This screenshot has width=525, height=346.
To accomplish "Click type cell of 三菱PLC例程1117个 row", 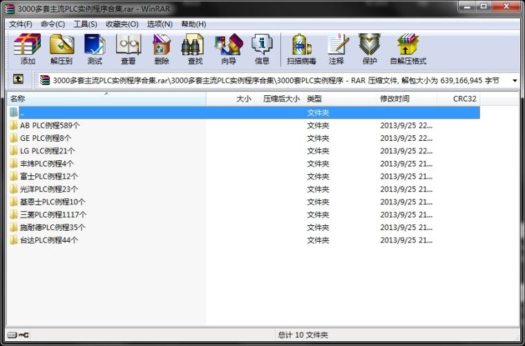I will [318, 215].
